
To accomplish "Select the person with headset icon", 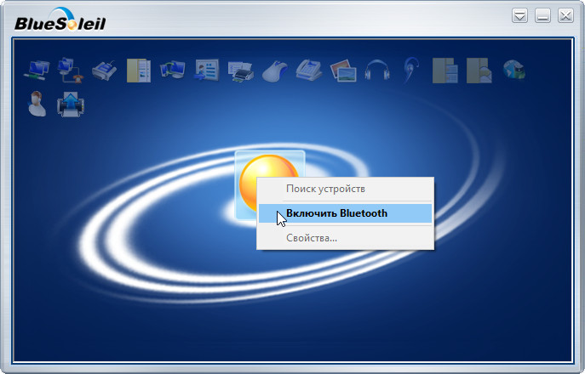I will coord(37,104).
